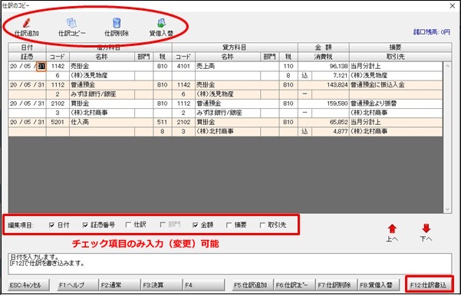Enable the 摘要 checkbox
This screenshot has width=461, height=295.
coord(229,225)
